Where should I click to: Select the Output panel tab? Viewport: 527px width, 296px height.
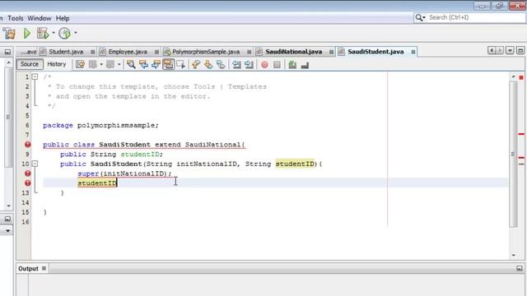coord(29,269)
